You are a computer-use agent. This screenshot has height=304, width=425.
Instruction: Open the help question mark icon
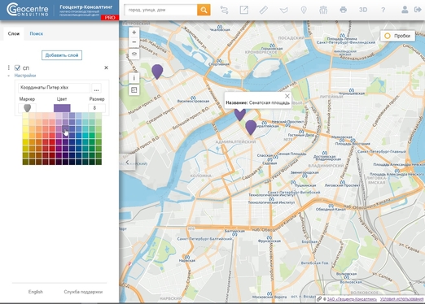point(383,10)
